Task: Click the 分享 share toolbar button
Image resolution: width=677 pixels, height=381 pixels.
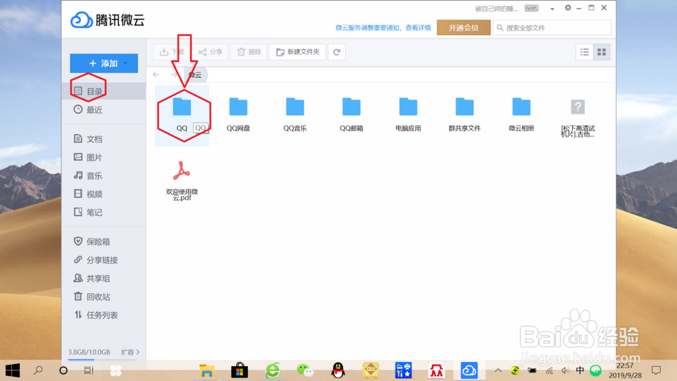Action: point(211,52)
